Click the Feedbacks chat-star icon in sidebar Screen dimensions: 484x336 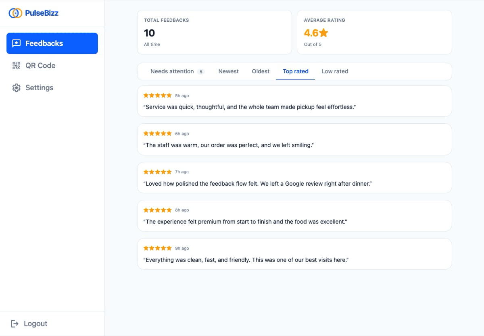click(x=17, y=43)
